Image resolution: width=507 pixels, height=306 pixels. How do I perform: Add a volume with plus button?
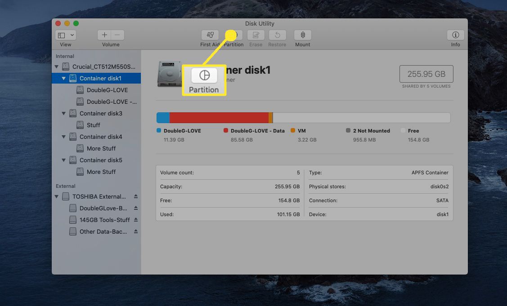[x=104, y=35]
